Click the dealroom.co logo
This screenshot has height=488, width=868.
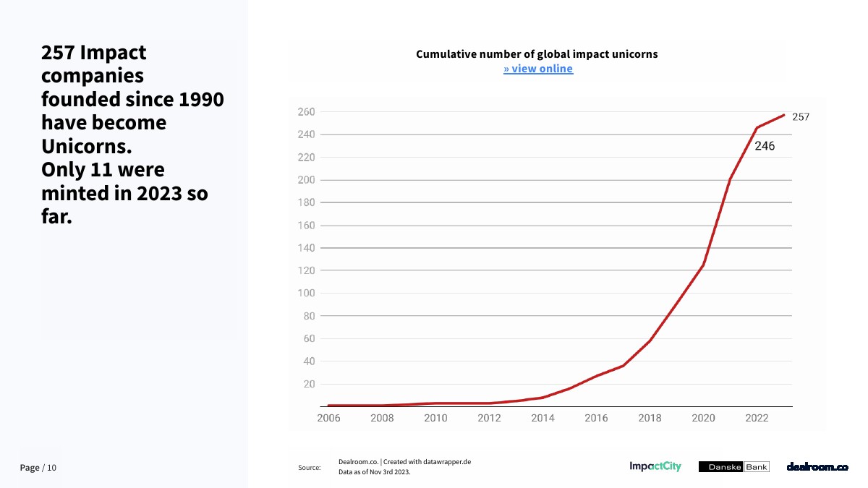817,467
